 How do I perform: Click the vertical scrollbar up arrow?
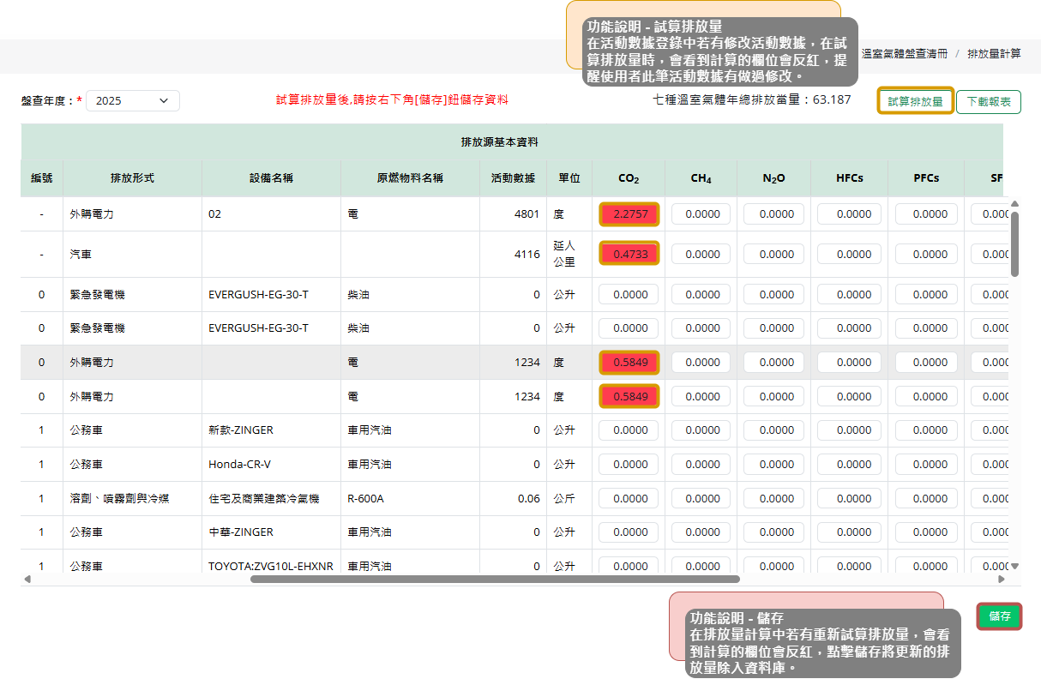pos(1014,204)
